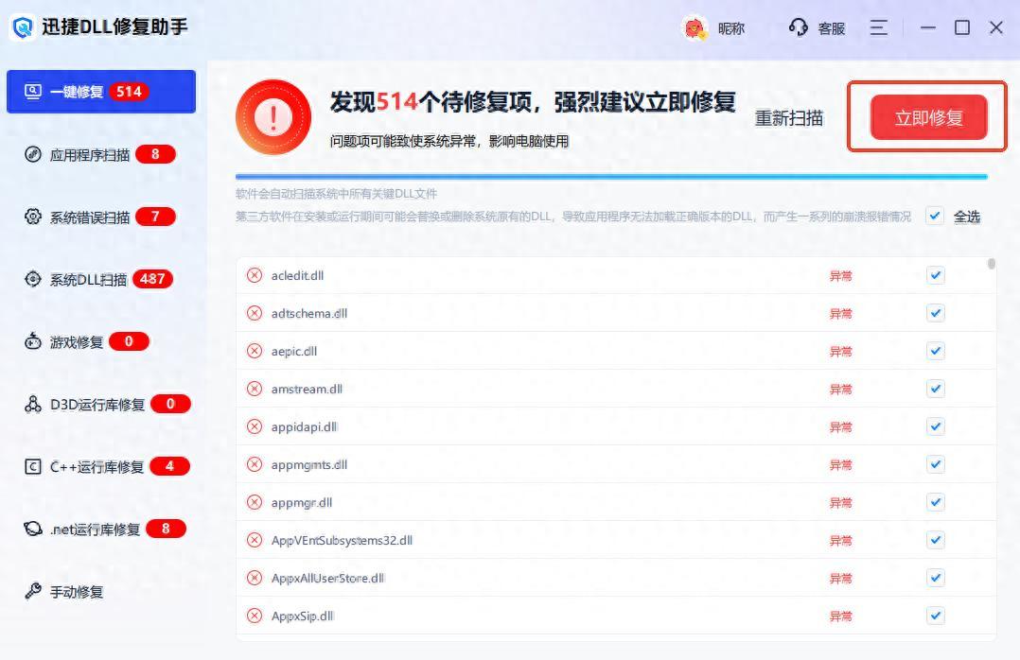Deselect the AppxAllUserStore.dll checkbox
Viewport: 1020px width, 660px height.
pyautogui.click(x=936, y=578)
